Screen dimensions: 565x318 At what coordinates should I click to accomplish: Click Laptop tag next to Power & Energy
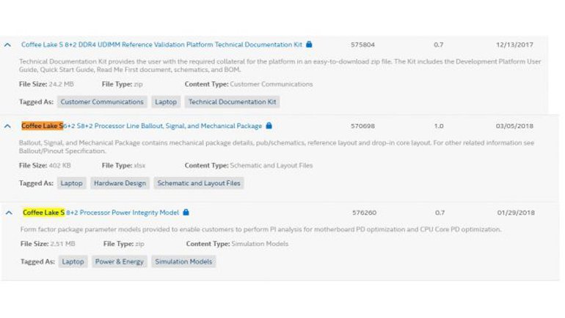tap(73, 262)
